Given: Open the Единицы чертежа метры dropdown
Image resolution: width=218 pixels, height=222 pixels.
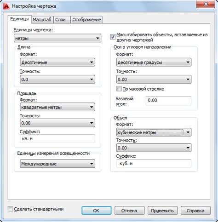Looking at the screenshot, I should [57, 38].
